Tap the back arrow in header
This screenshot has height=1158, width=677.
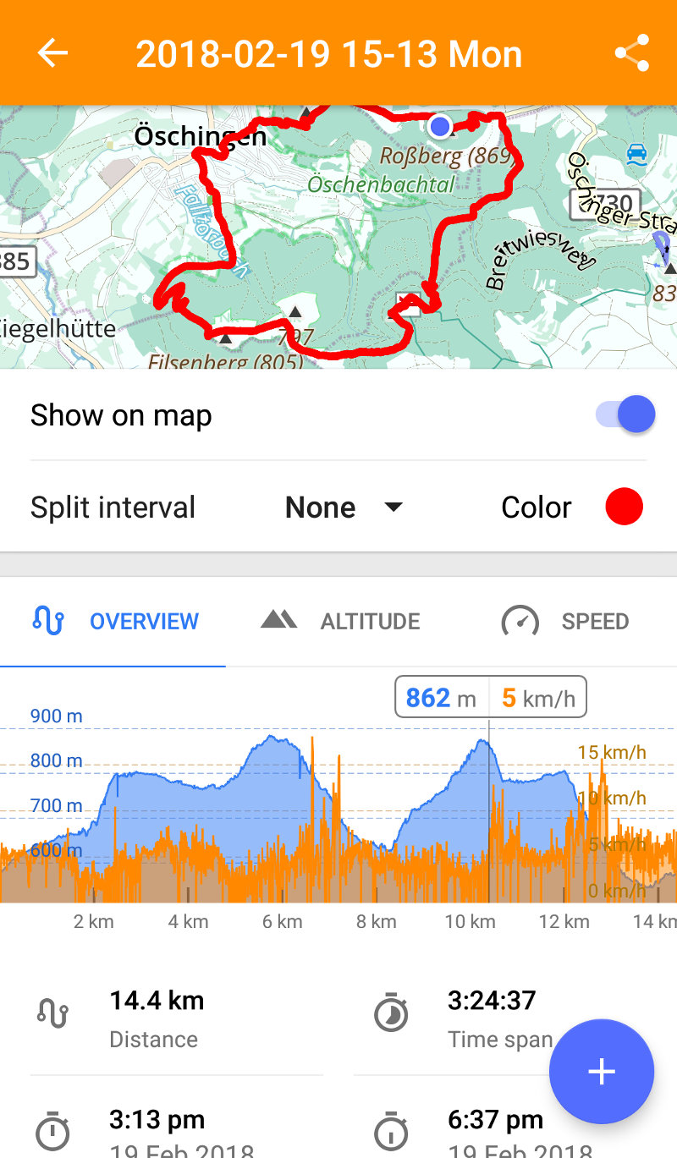tap(52, 53)
